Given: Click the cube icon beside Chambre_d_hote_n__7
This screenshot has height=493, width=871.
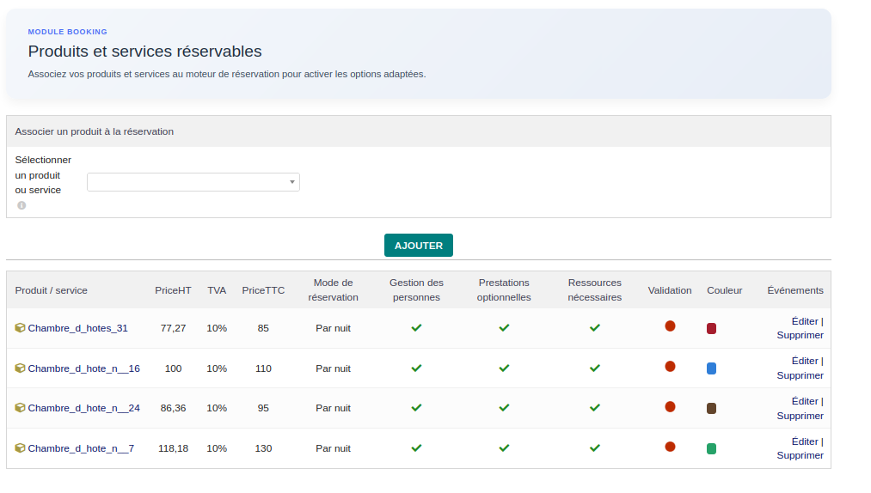Looking at the screenshot, I should coord(20,448).
